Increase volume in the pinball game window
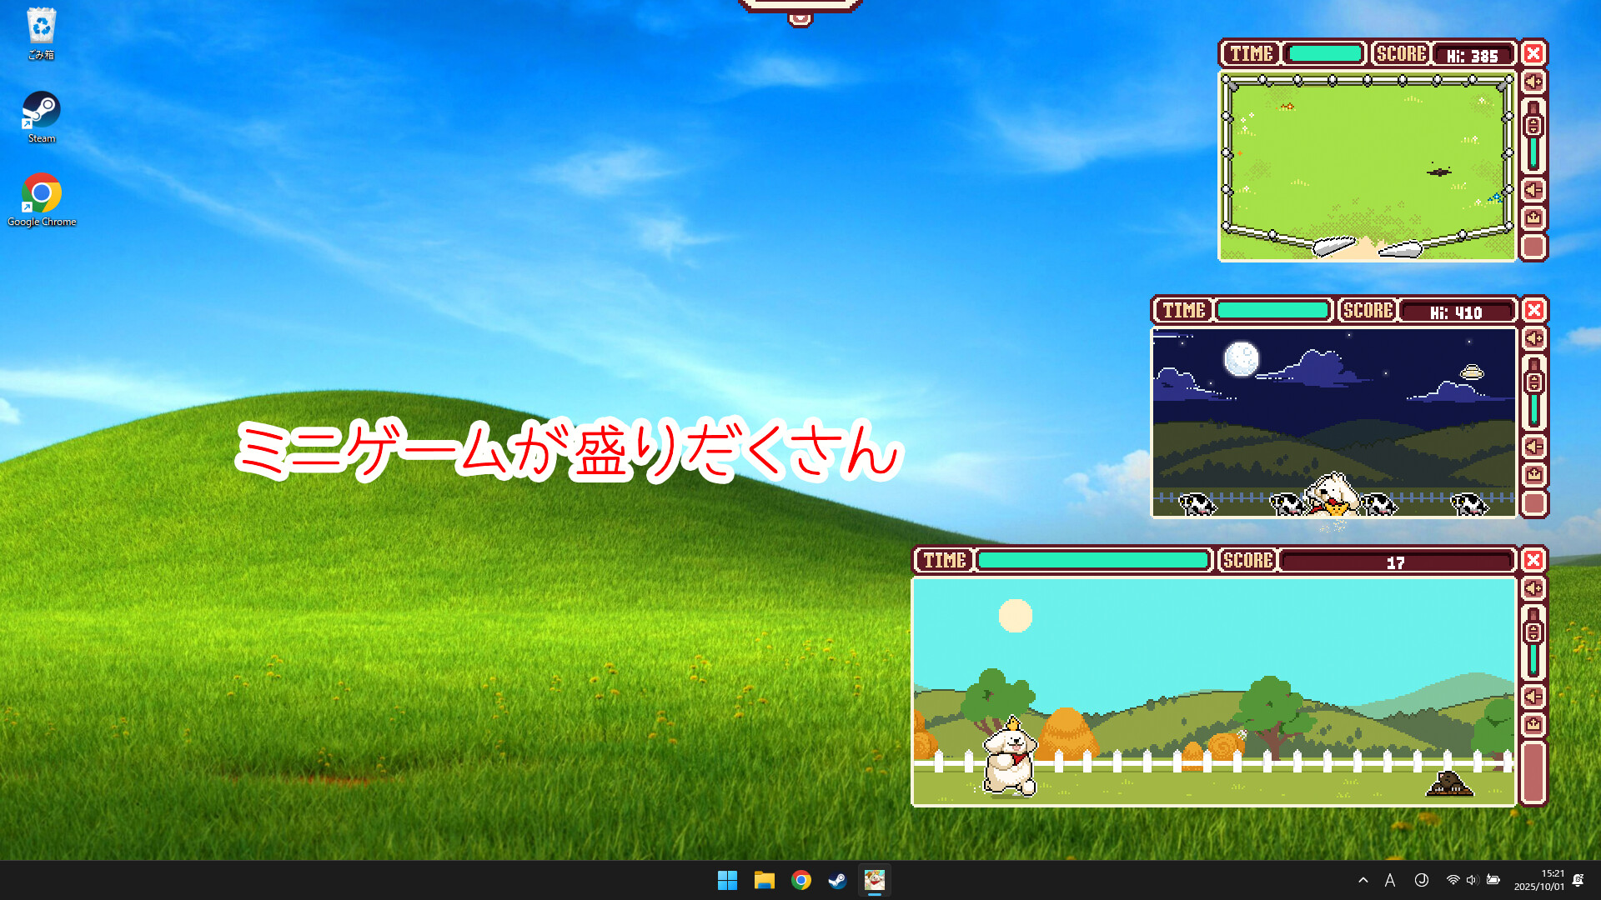Screen dimensions: 1601x900 [1533, 82]
